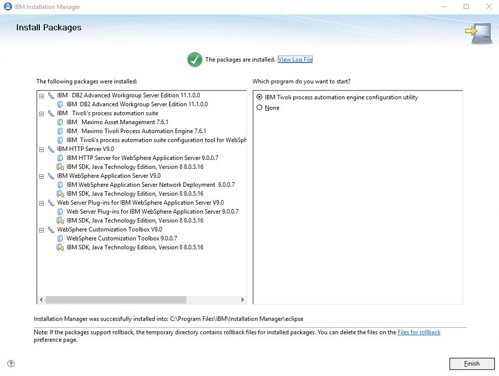Select row 'IBM DB2 Advanced Workgroup Server Edition 11.1.0.0' child
Image resolution: width=499 pixels, height=376 pixels.
(137, 104)
